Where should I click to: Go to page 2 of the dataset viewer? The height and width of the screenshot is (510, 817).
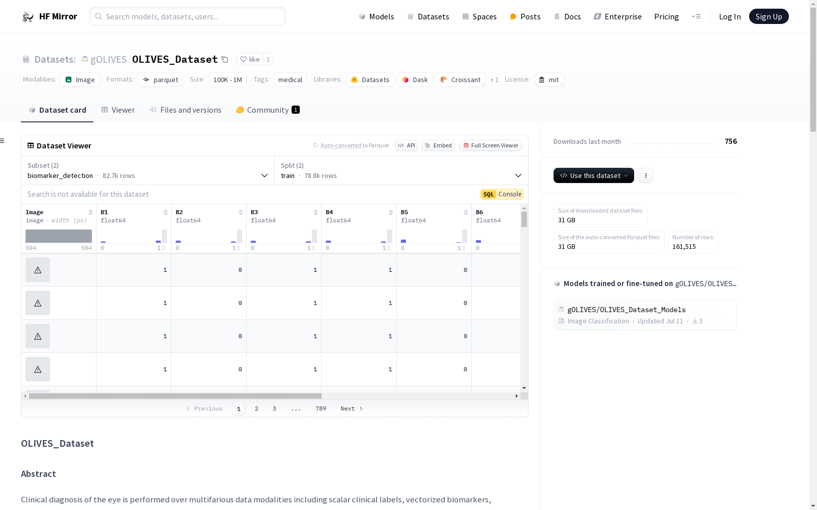tap(256, 409)
